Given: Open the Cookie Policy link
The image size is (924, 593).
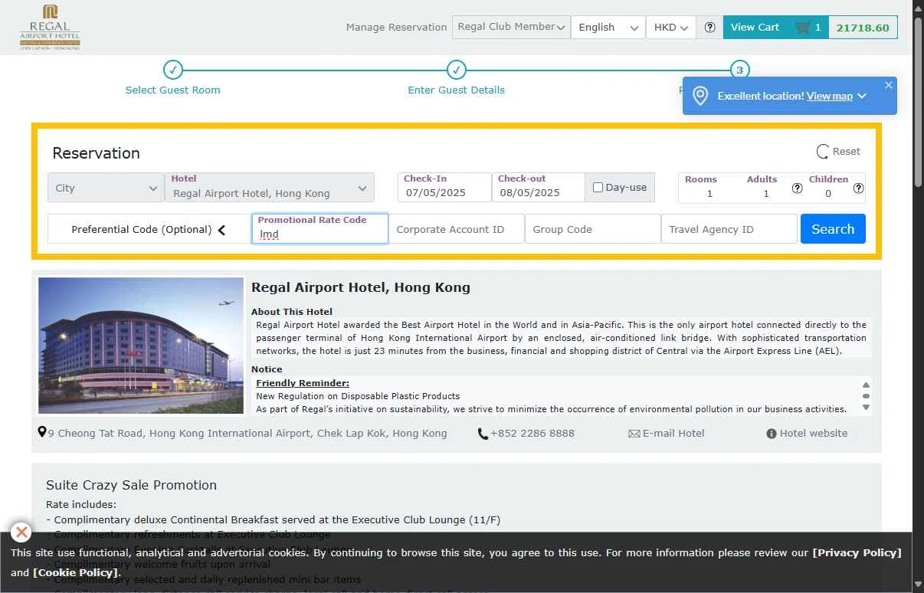Looking at the screenshot, I should pyautogui.click(x=76, y=572).
